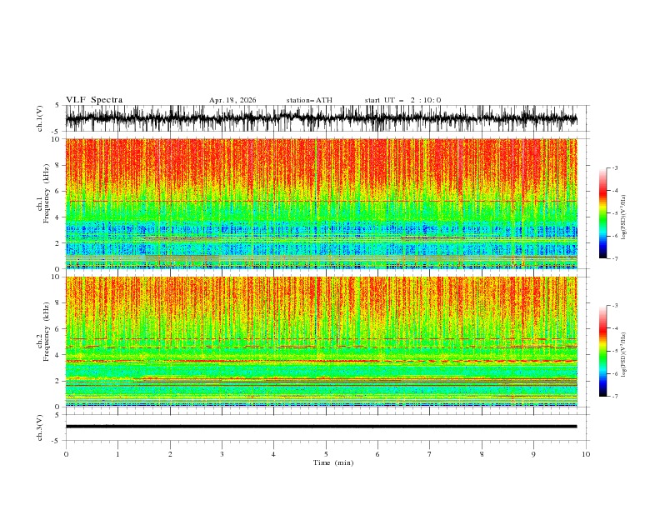Click the ch.3(V) axis label
Screen dimensions: 660x510
coord(40,427)
